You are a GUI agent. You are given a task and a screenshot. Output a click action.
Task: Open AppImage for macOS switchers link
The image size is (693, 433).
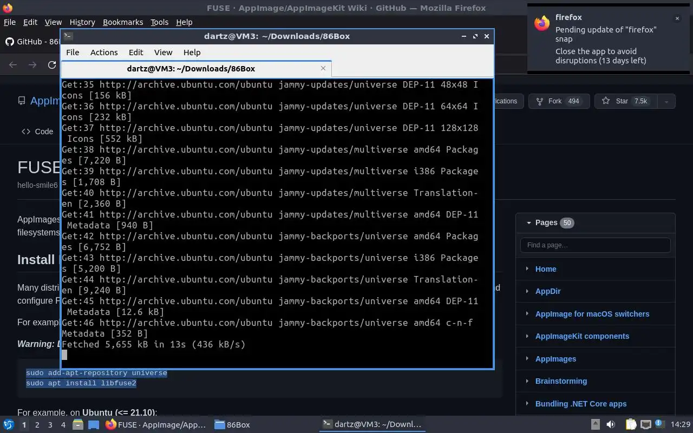[592, 314]
